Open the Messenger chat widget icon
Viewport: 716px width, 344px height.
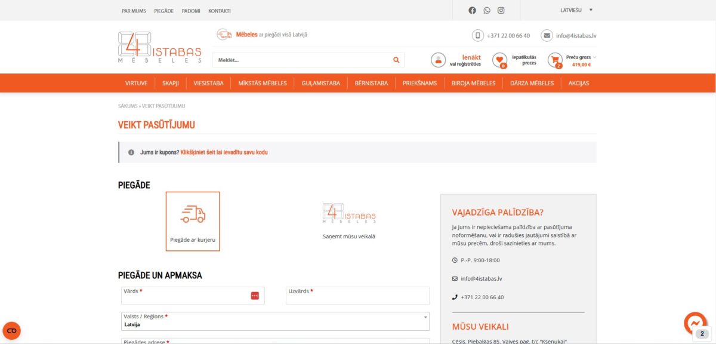click(694, 323)
